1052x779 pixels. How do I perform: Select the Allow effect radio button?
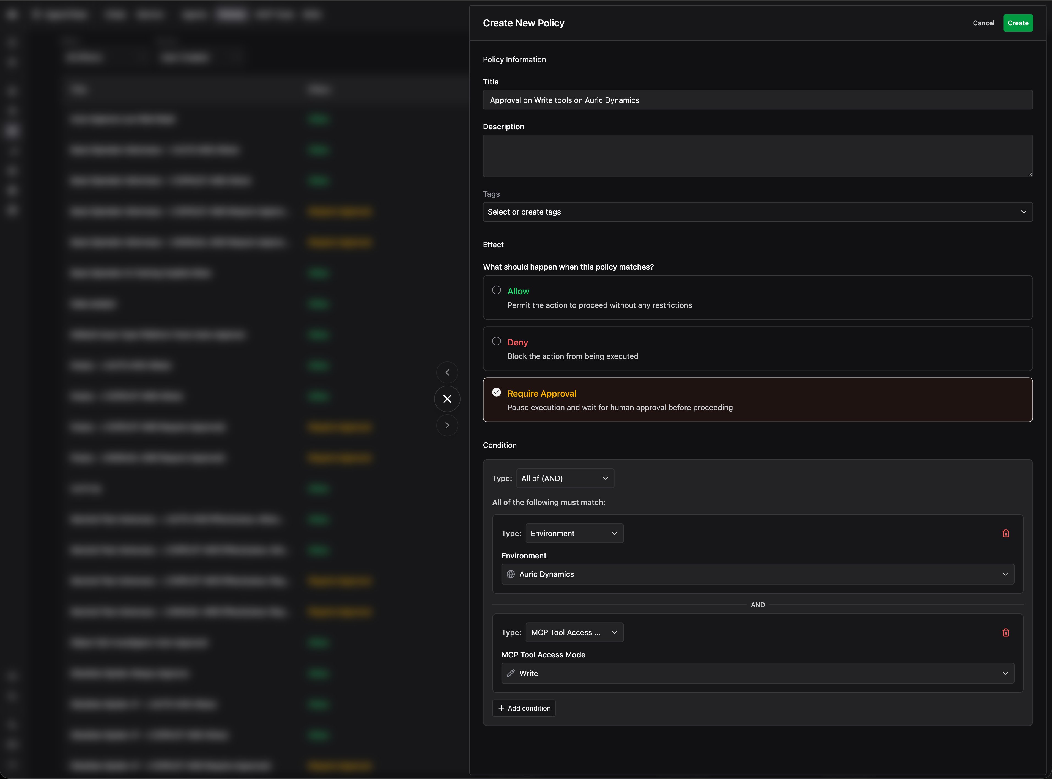tap(497, 290)
